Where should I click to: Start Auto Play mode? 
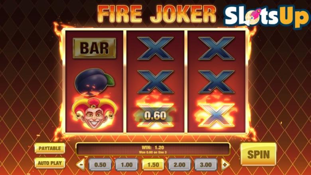(x=50, y=163)
